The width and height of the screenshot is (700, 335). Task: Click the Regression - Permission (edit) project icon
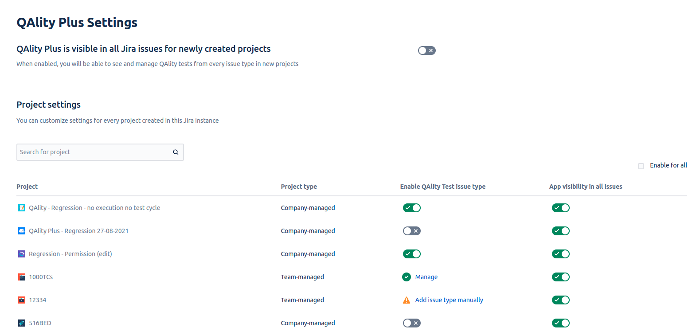pyautogui.click(x=22, y=254)
